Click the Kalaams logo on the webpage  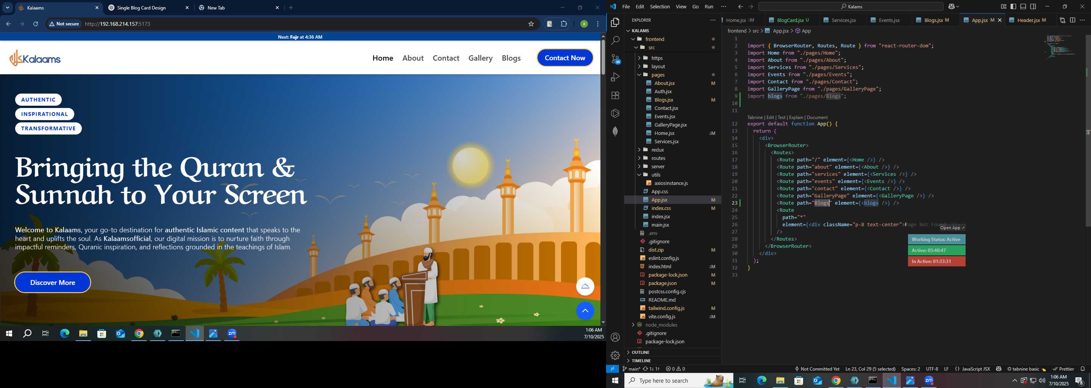pyautogui.click(x=35, y=58)
